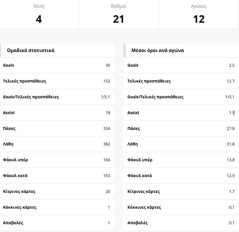The height and width of the screenshot is (232, 239).
Task: Click Φάουλ κατά value 155
Action: click(x=107, y=176)
